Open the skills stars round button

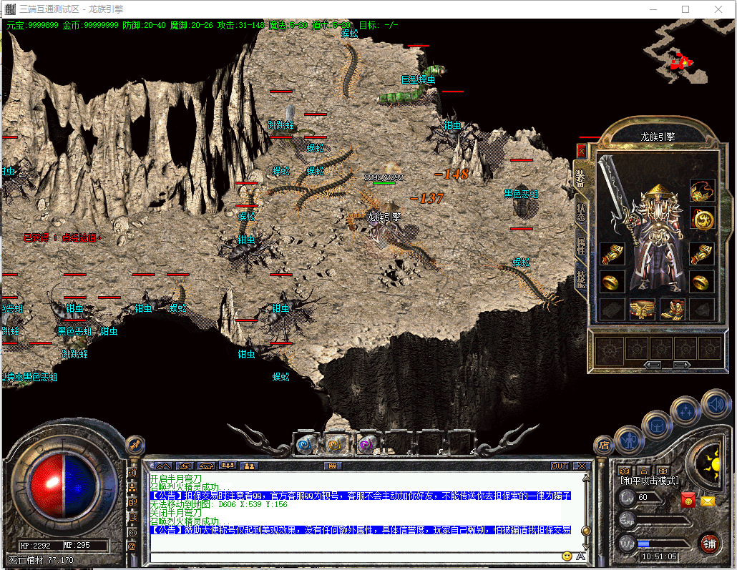[x=685, y=411]
